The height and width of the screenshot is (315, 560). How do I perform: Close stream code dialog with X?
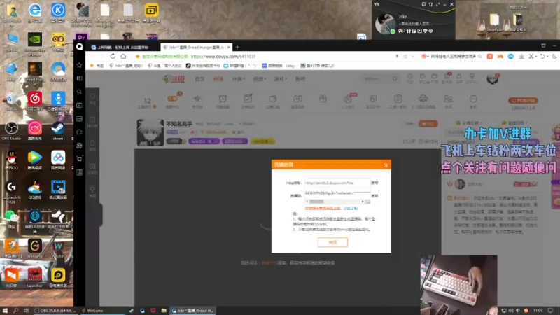pyautogui.click(x=386, y=165)
